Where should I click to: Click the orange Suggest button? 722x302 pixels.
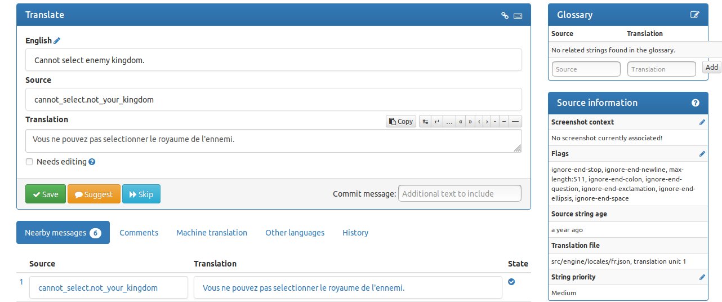[x=94, y=194]
